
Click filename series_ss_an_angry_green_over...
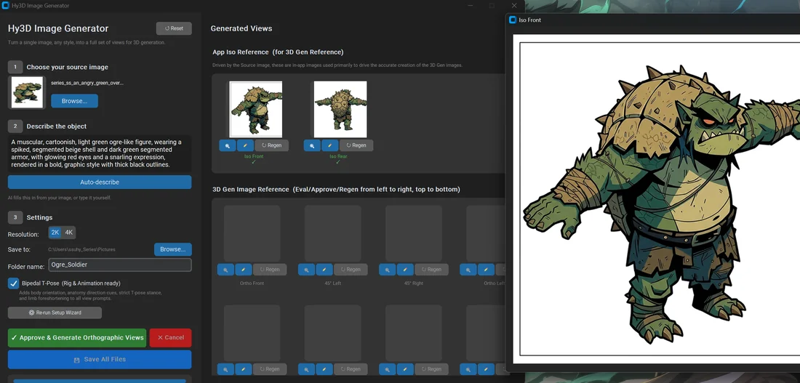click(87, 83)
